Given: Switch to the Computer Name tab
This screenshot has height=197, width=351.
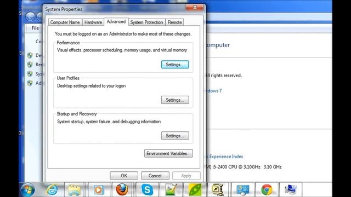Looking at the screenshot, I should pyautogui.click(x=65, y=22).
